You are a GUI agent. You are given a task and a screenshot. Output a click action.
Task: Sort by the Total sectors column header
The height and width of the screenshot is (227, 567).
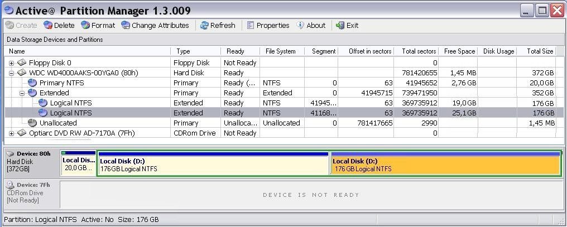[416, 51]
